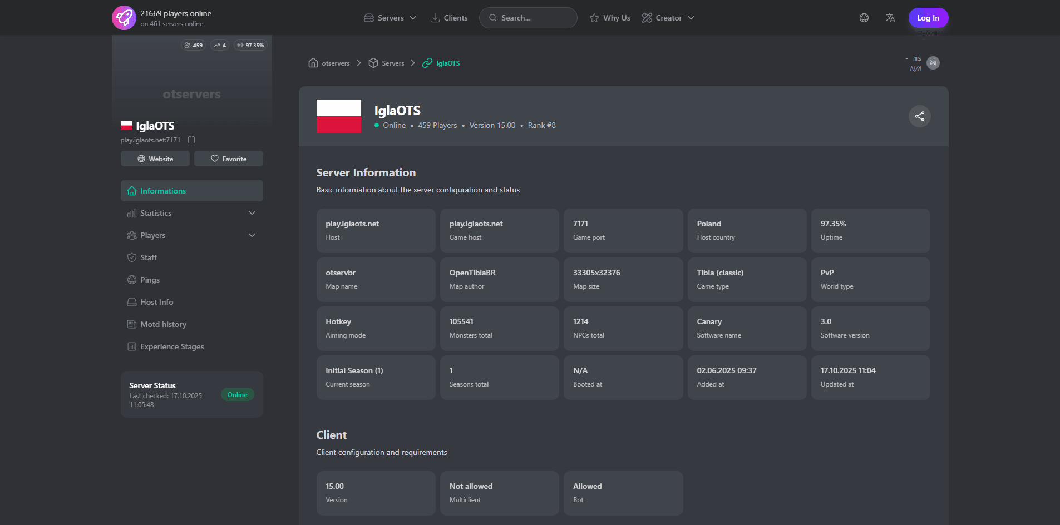This screenshot has width=1060, height=525.
Task: Click the chart icon for Experience Stages
Action: pos(132,346)
